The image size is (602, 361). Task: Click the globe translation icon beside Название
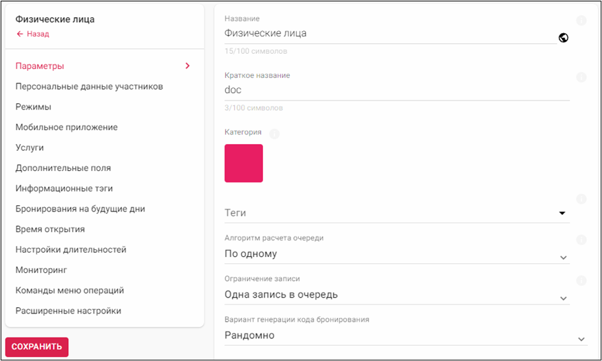point(563,38)
